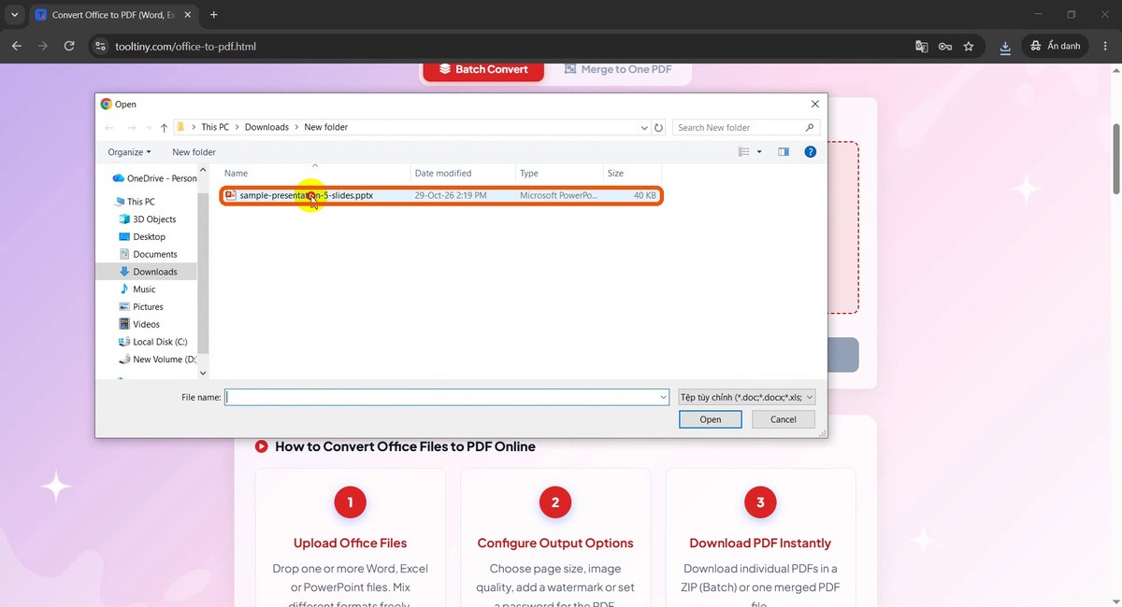The image size is (1122, 607).
Task: Open dialog help question mark icon
Action: (x=811, y=151)
